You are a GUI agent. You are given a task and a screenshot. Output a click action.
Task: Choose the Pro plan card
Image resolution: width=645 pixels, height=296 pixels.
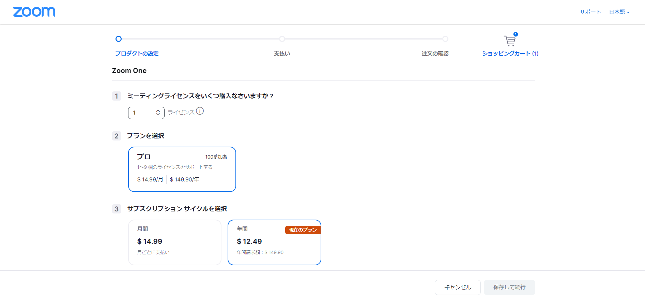[x=182, y=169]
